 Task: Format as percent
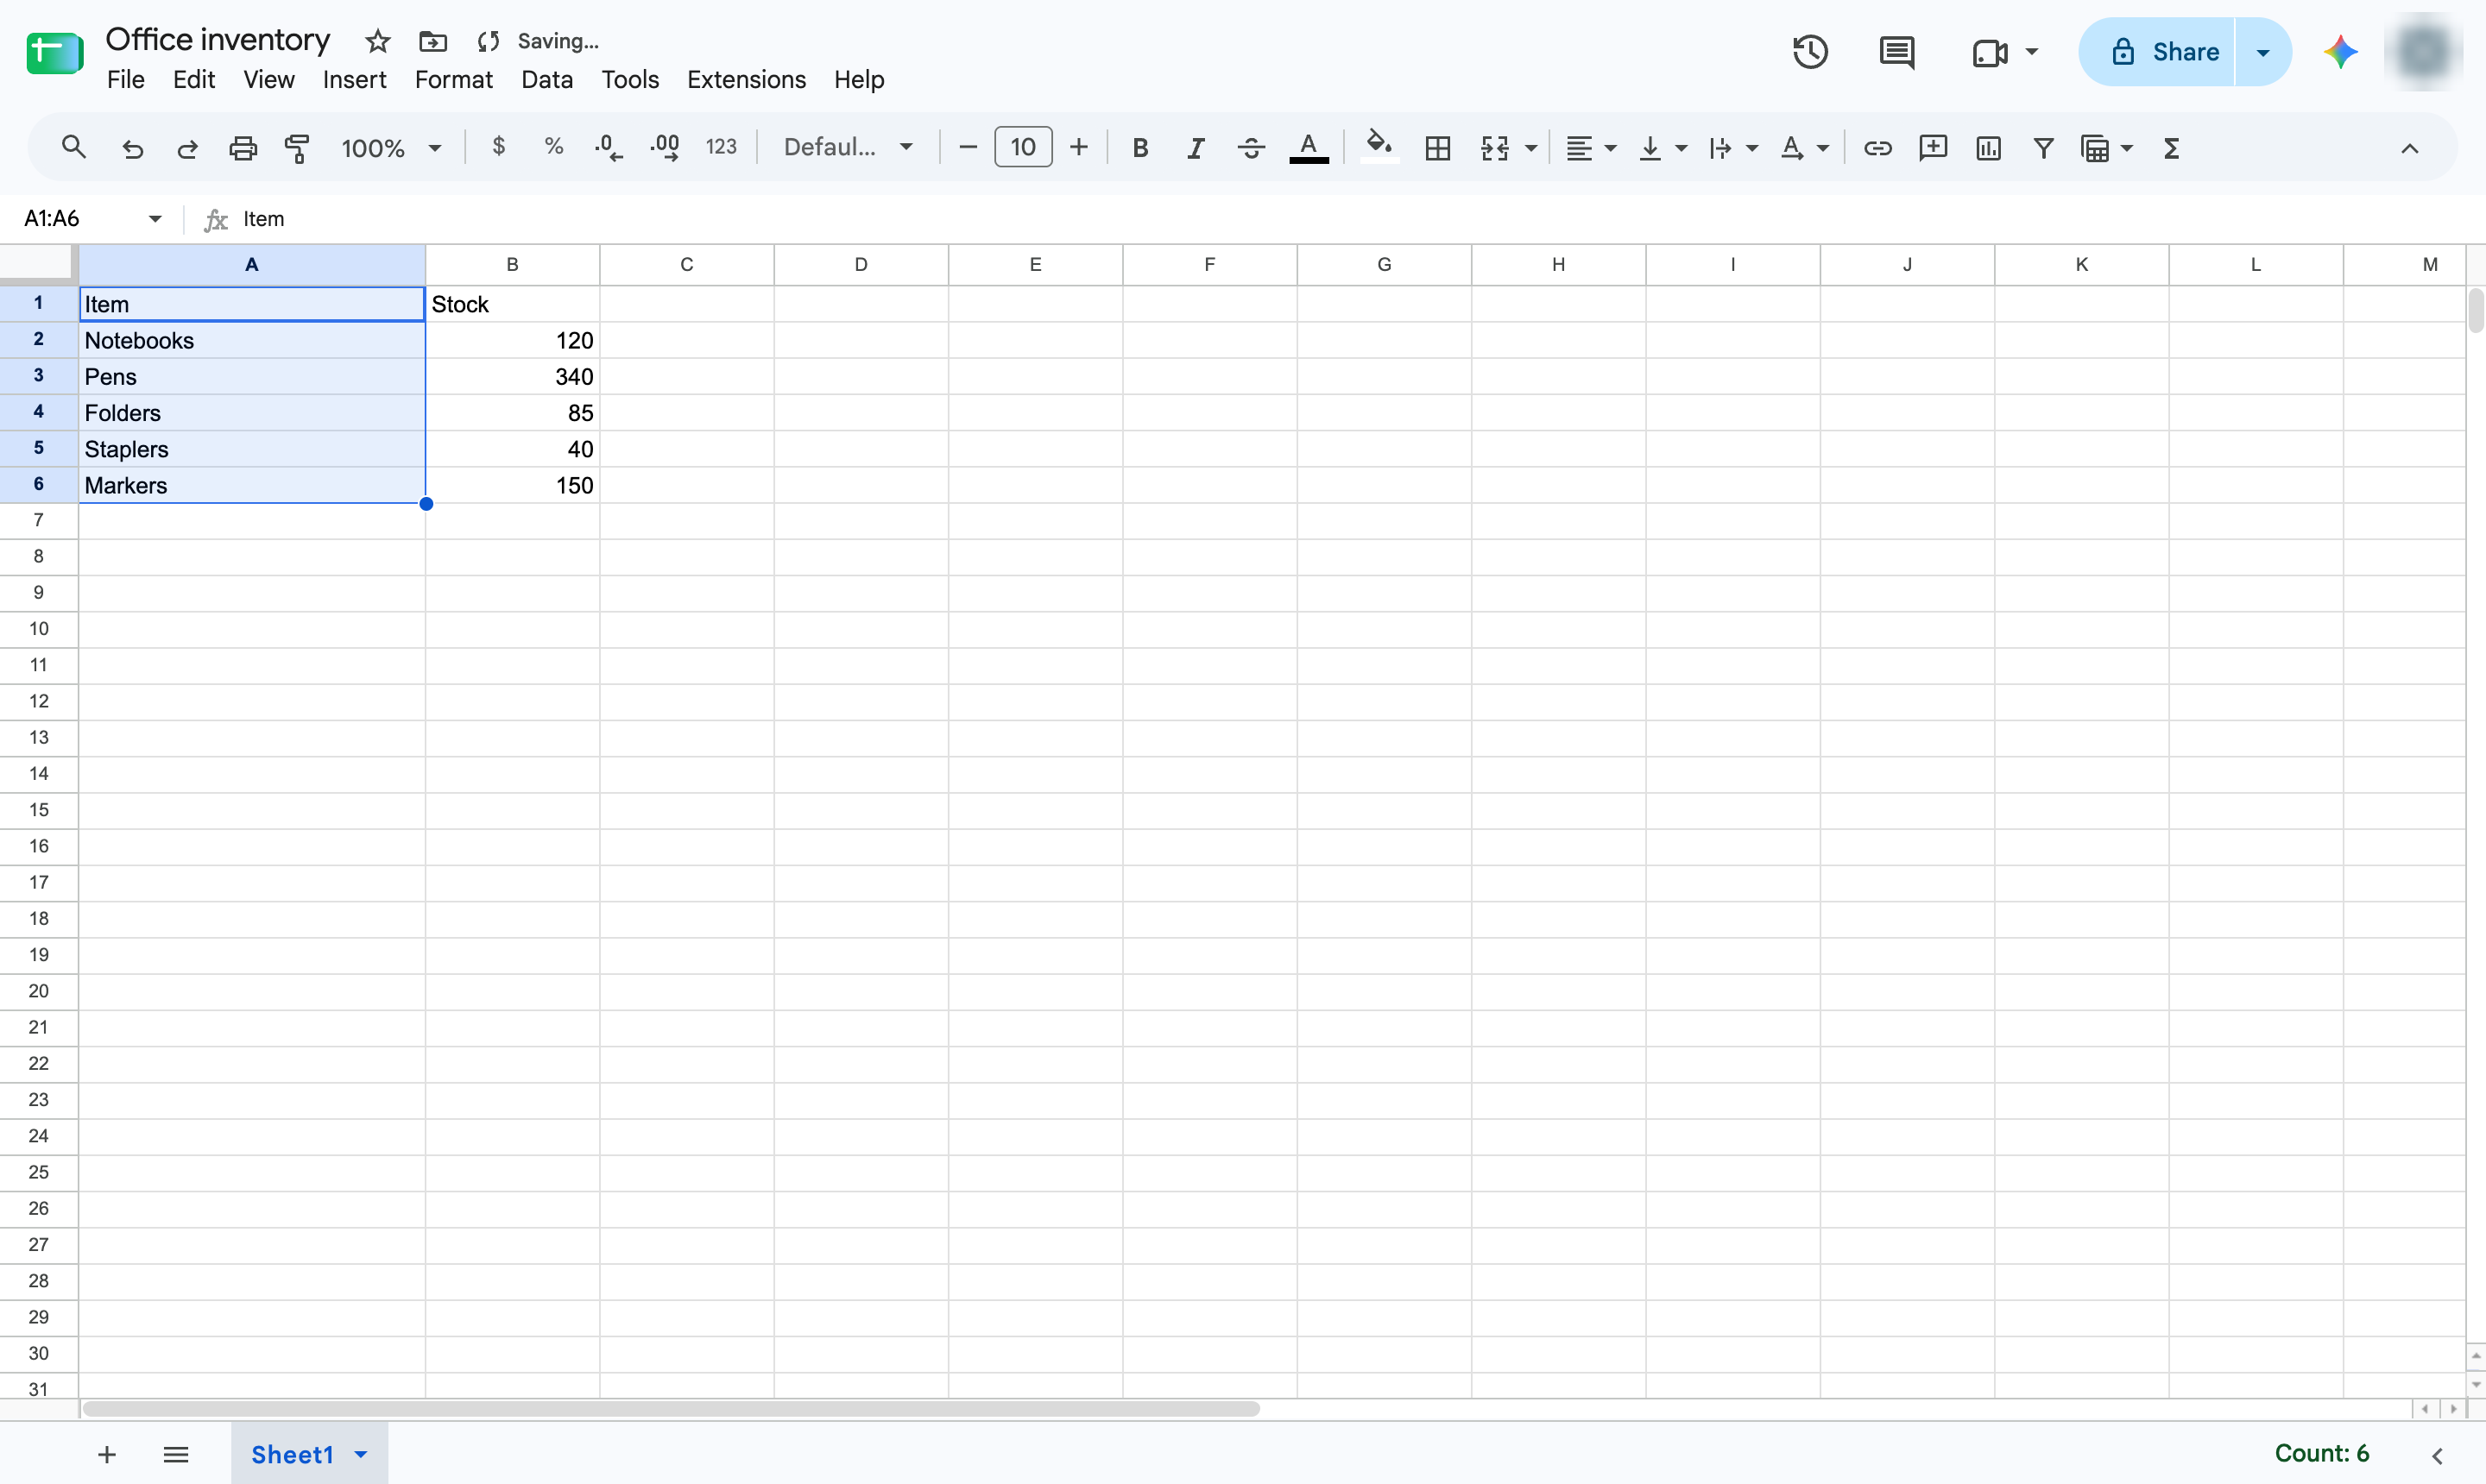point(554,147)
